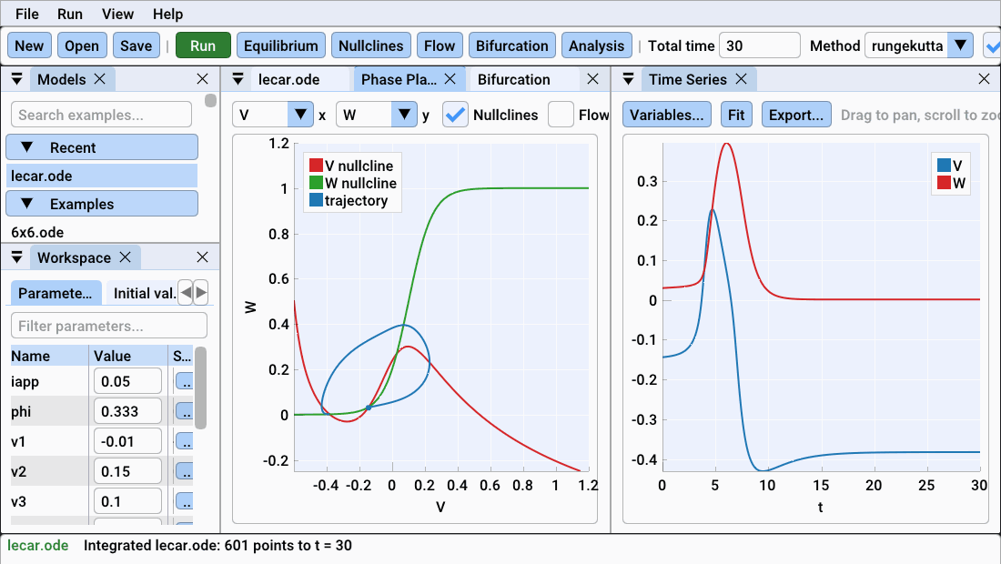Open the Help menu
1001x564 pixels.
tap(168, 14)
